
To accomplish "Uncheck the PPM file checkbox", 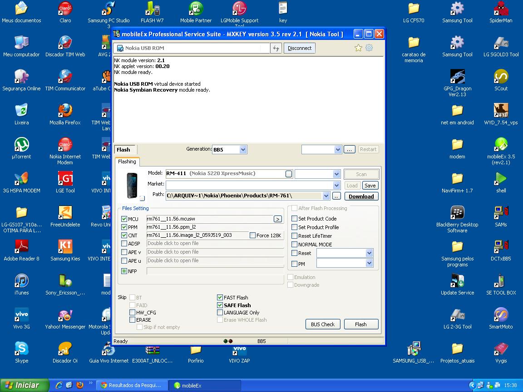I will (124, 227).
